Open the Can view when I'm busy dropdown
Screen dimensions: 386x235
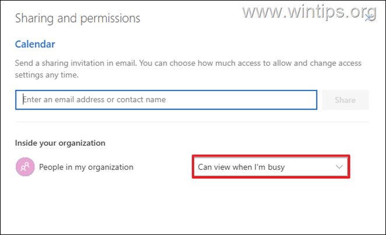271,167
